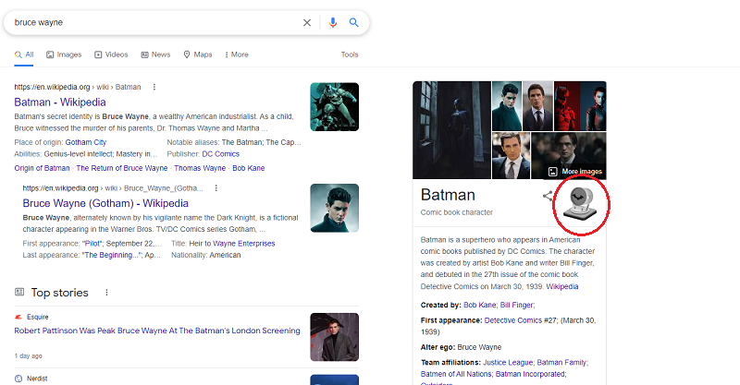The image size is (740, 385).
Task: Open The Return of Bruce Wayne sitelink
Action: tap(122, 168)
